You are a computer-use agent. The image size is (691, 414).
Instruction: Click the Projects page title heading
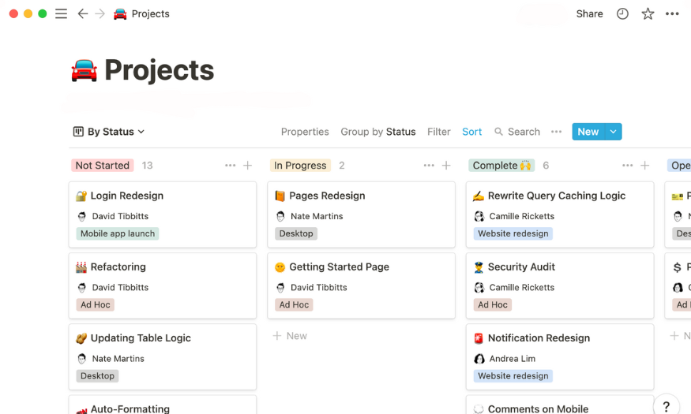[159, 70]
